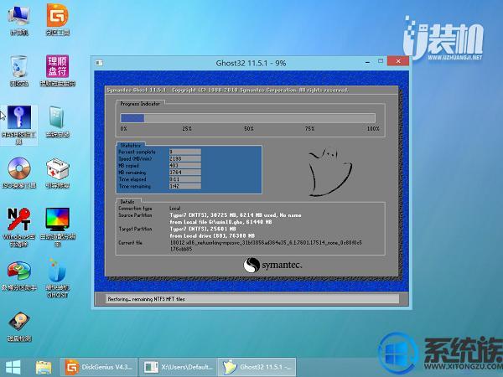Maximize the Ghost32 window
The image size is (503, 377).
(381, 61)
